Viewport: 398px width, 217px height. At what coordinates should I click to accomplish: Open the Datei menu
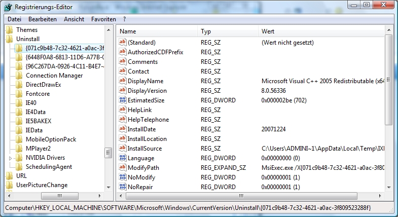15,19
